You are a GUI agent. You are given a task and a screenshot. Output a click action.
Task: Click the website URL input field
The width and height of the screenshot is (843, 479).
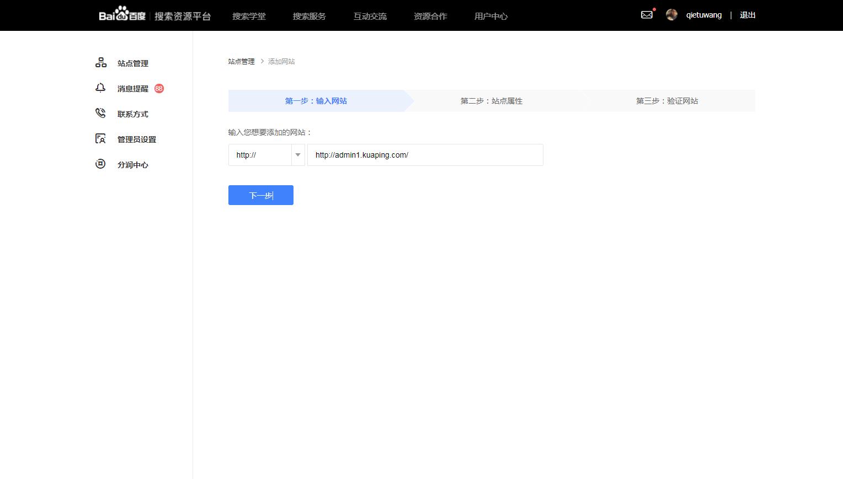[425, 155]
